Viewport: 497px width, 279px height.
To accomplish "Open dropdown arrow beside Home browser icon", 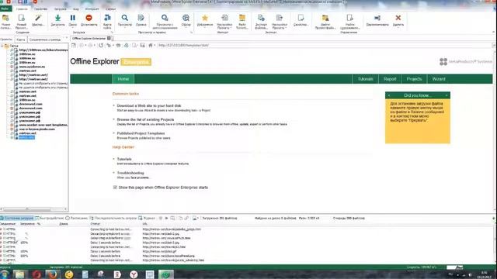I will (155, 45).
